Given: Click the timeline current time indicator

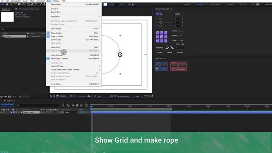Looking at the screenshot, I should tap(91, 106).
